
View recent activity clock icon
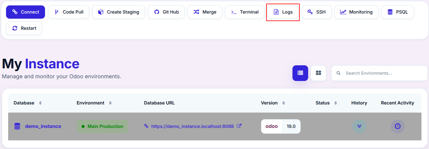pos(398,126)
